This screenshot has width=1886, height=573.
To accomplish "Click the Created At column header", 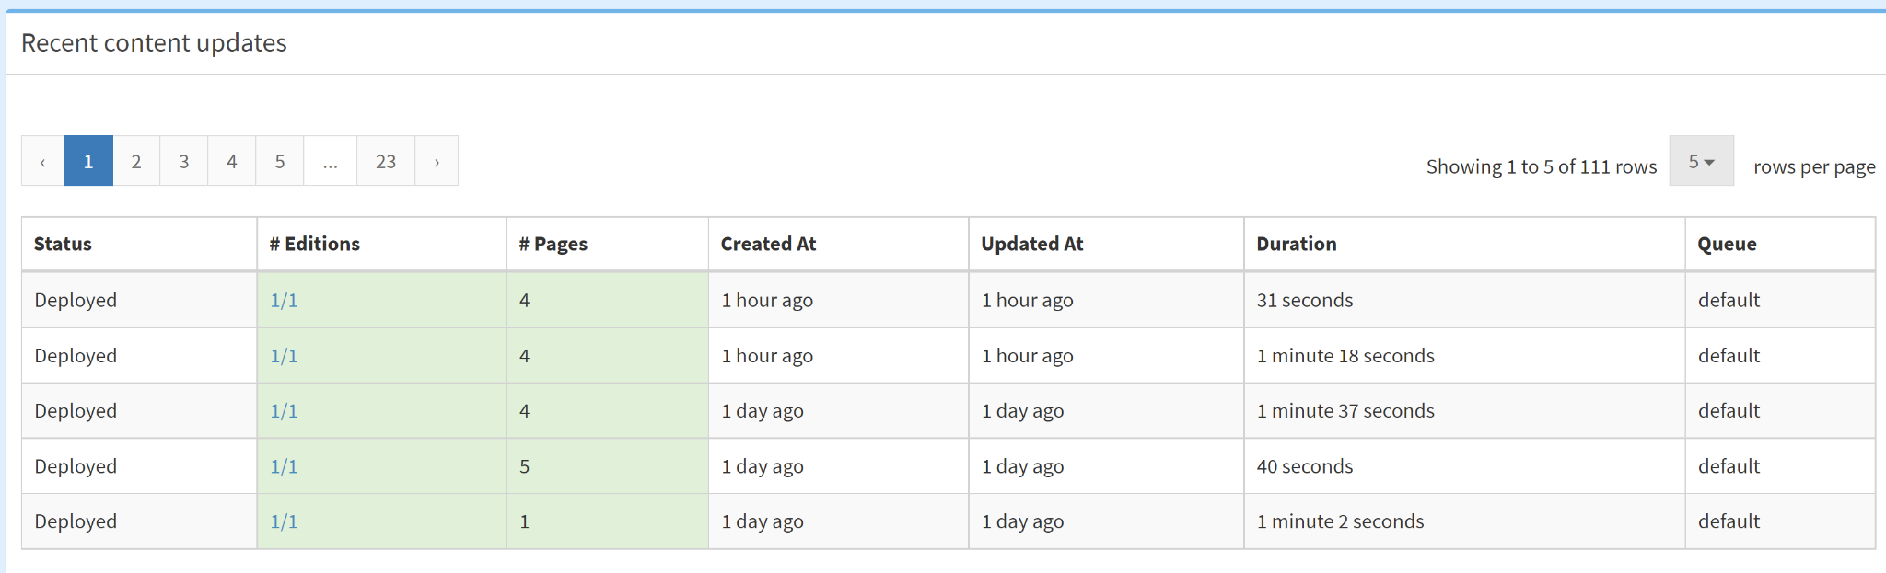I will 838,244.
